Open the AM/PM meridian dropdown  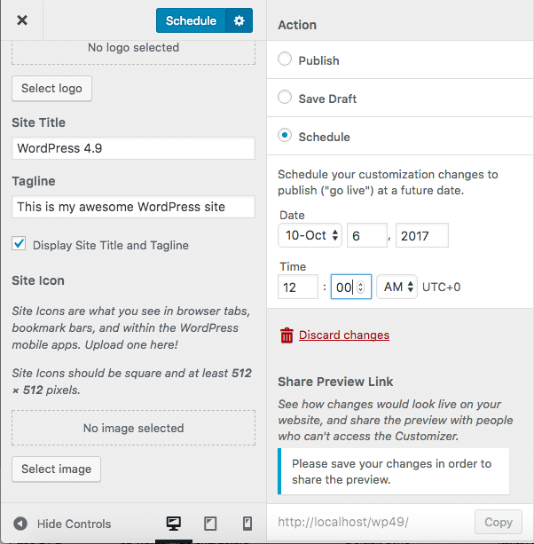[x=397, y=287]
